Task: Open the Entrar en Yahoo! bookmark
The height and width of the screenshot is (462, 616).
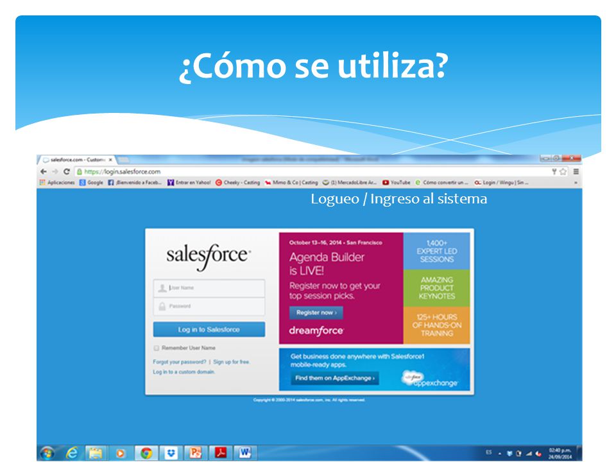Action: (x=189, y=183)
